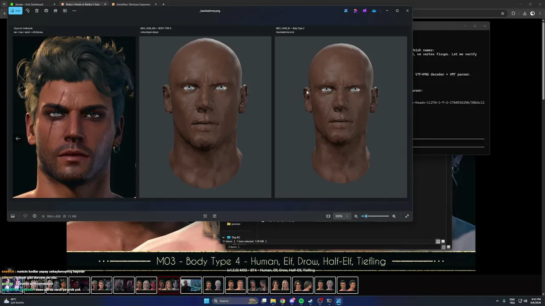545x306 pixels.
Task: Toggle the filmstrip at Photos bottom left
Action: (13, 216)
